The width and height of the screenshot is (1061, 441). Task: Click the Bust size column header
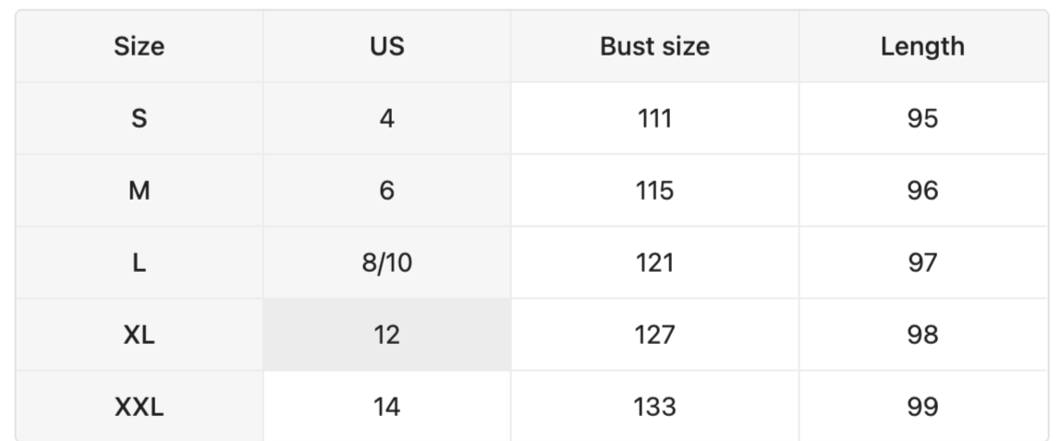[x=654, y=46]
